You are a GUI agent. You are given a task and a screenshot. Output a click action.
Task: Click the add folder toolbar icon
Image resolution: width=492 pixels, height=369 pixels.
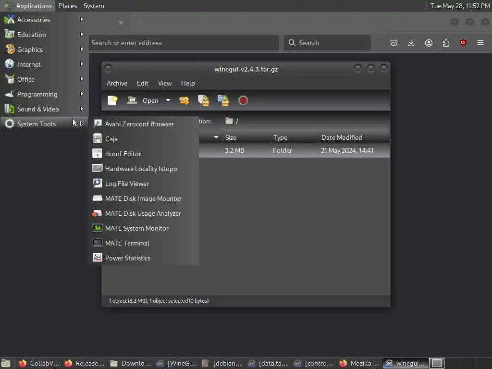[223, 100]
